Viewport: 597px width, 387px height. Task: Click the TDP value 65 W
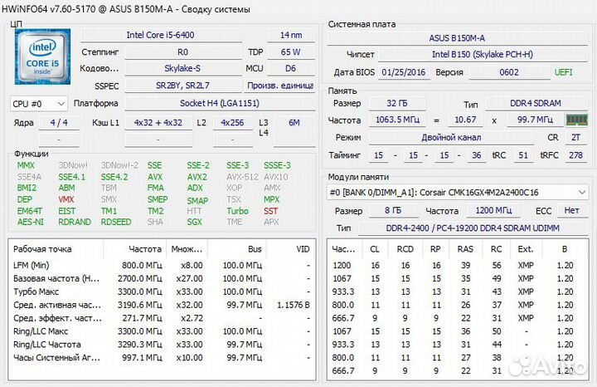[291, 52]
